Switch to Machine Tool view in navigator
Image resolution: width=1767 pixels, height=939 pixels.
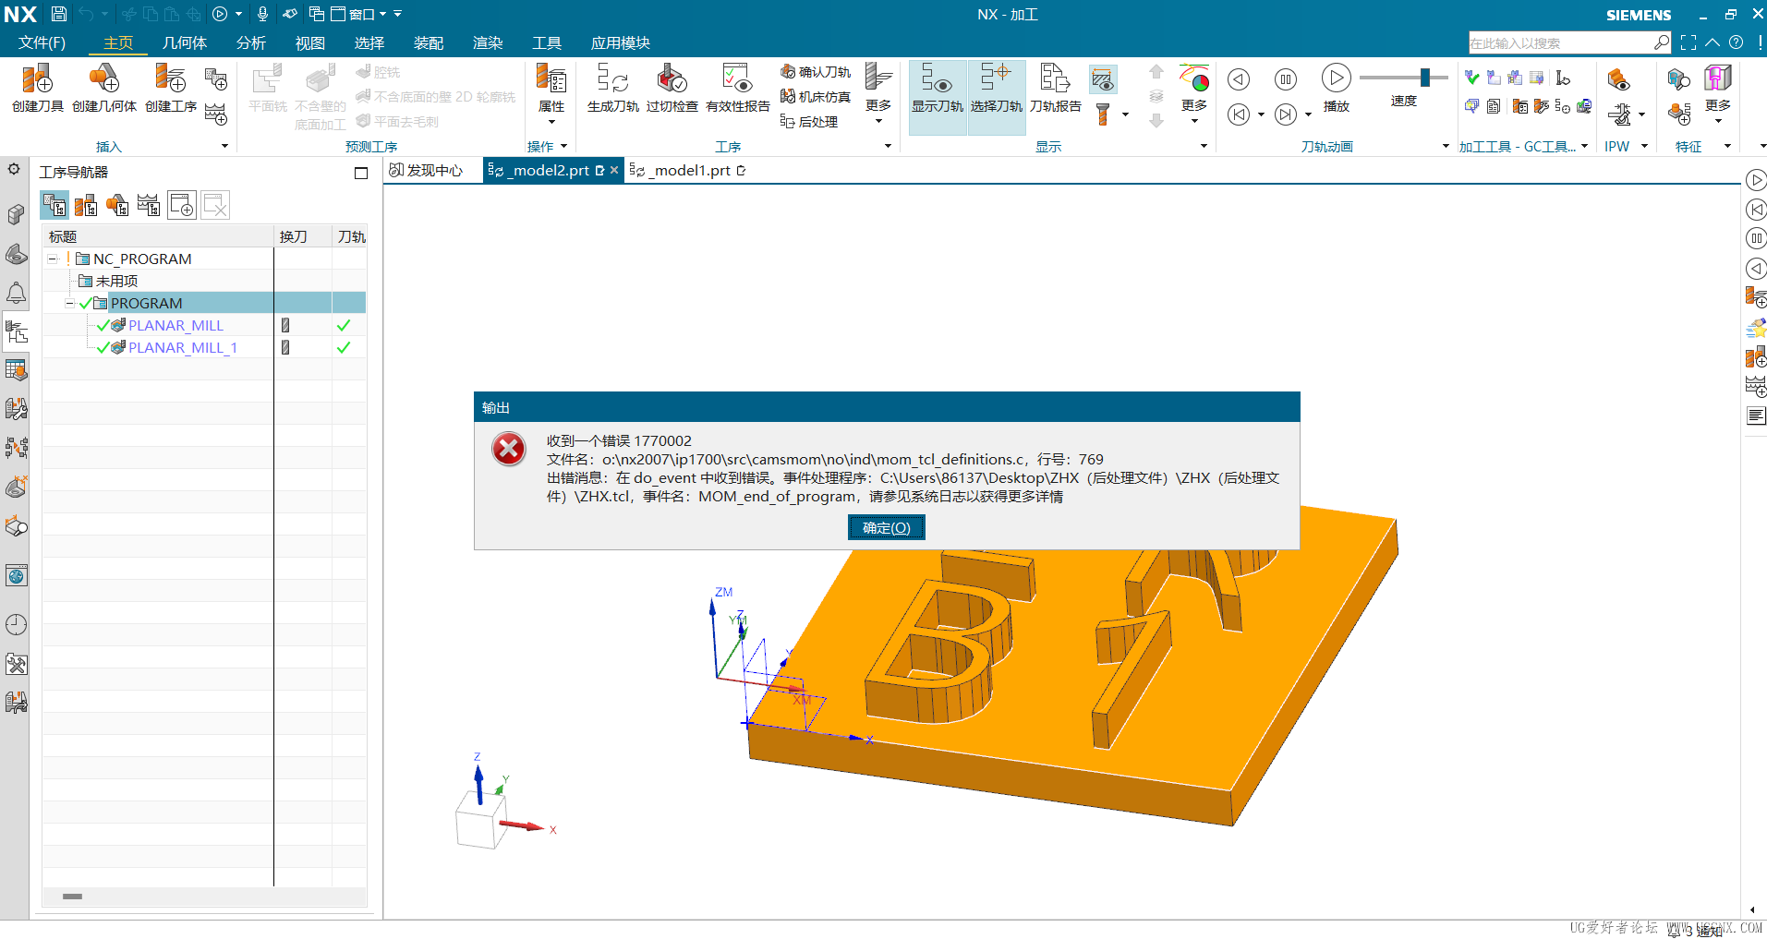click(x=86, y=205)
